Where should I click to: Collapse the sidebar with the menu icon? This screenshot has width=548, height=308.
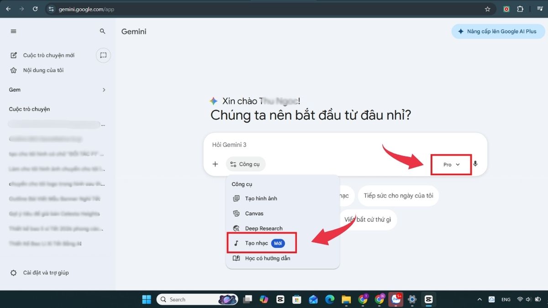click(x=13, y=31)
